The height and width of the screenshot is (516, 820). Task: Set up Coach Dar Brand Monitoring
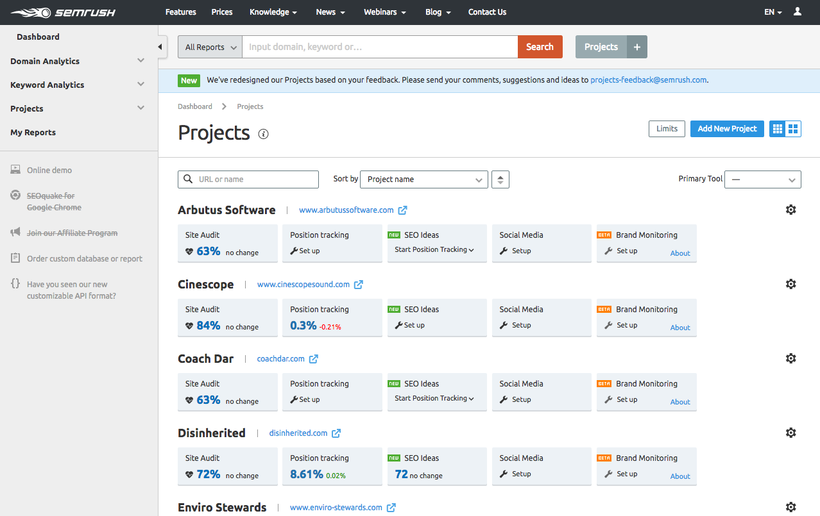point(621,399)
